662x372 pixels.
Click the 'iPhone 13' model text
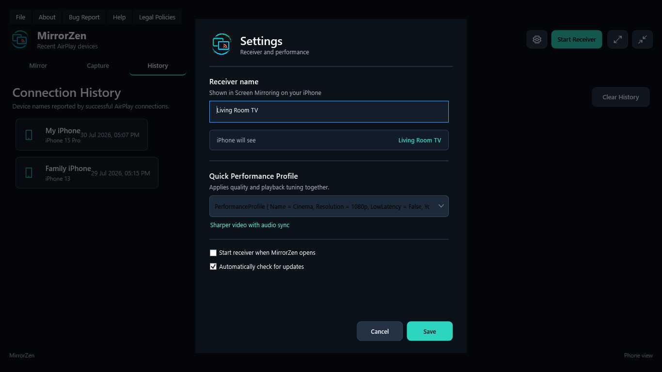pos(58,179)
